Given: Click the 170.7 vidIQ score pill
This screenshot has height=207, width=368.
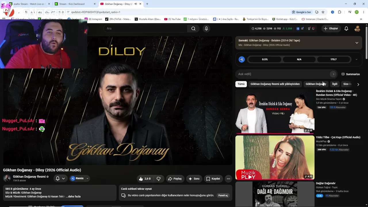Looking at the screenshot, I should click(x=333, y=60).
